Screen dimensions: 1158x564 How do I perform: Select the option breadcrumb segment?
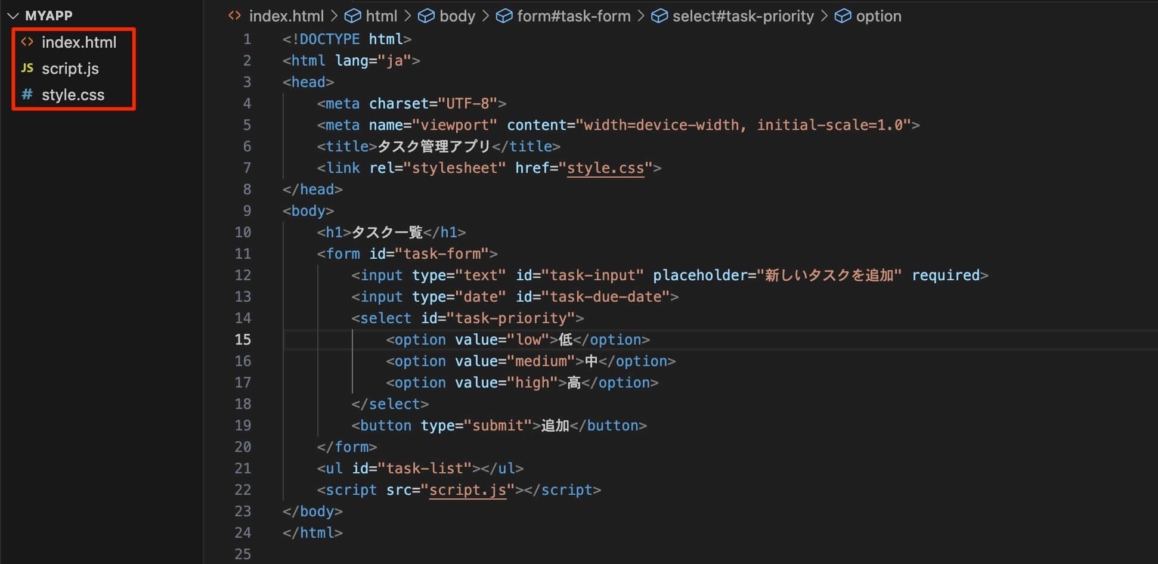[878, 16]
